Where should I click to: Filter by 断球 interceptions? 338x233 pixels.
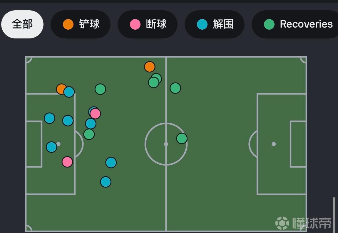[148, 24]
